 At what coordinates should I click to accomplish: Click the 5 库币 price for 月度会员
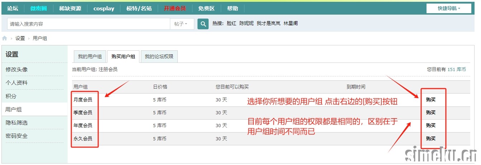click(160, 100)
